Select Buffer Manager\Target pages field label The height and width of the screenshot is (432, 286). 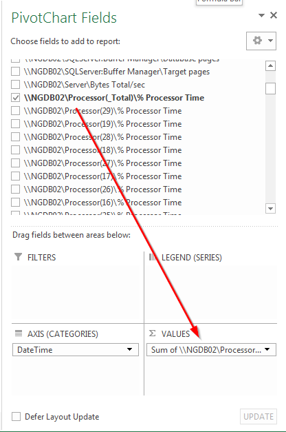point(117,72)
